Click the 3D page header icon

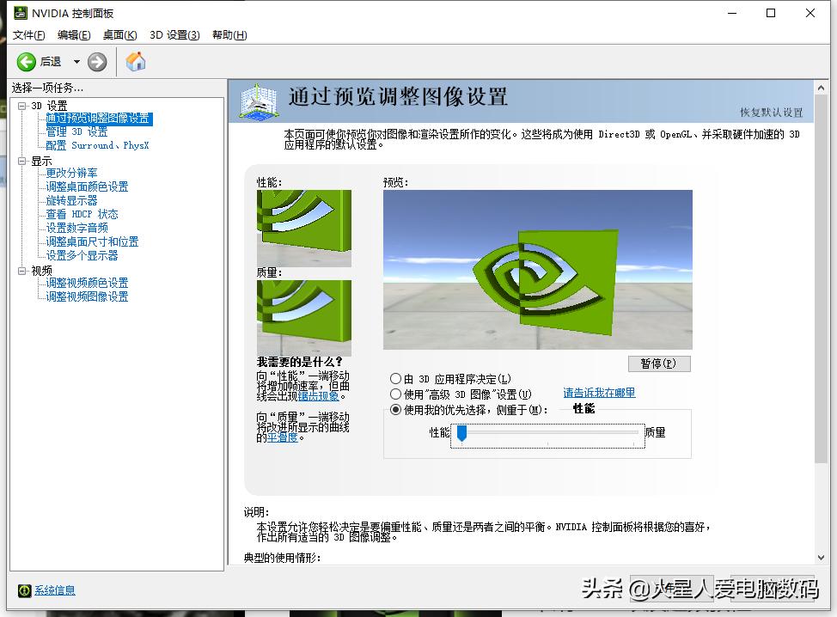click(258, 101)
